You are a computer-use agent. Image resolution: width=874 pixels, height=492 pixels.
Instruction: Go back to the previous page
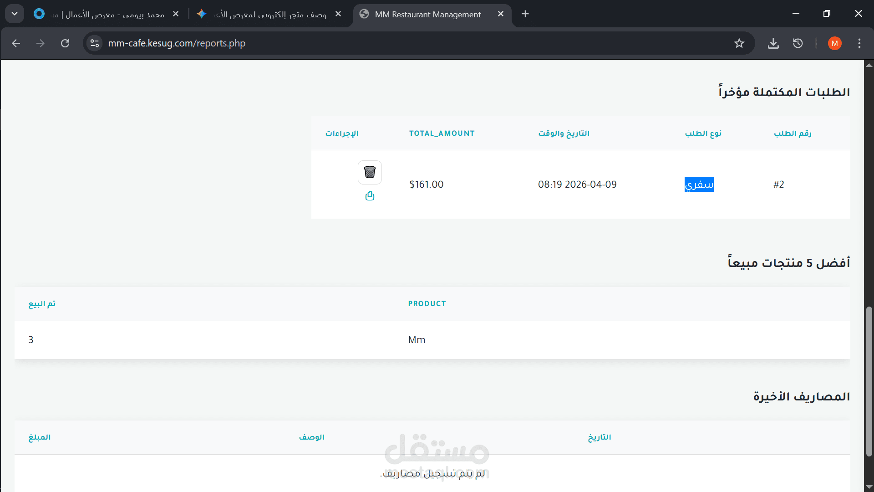[16, 43]
